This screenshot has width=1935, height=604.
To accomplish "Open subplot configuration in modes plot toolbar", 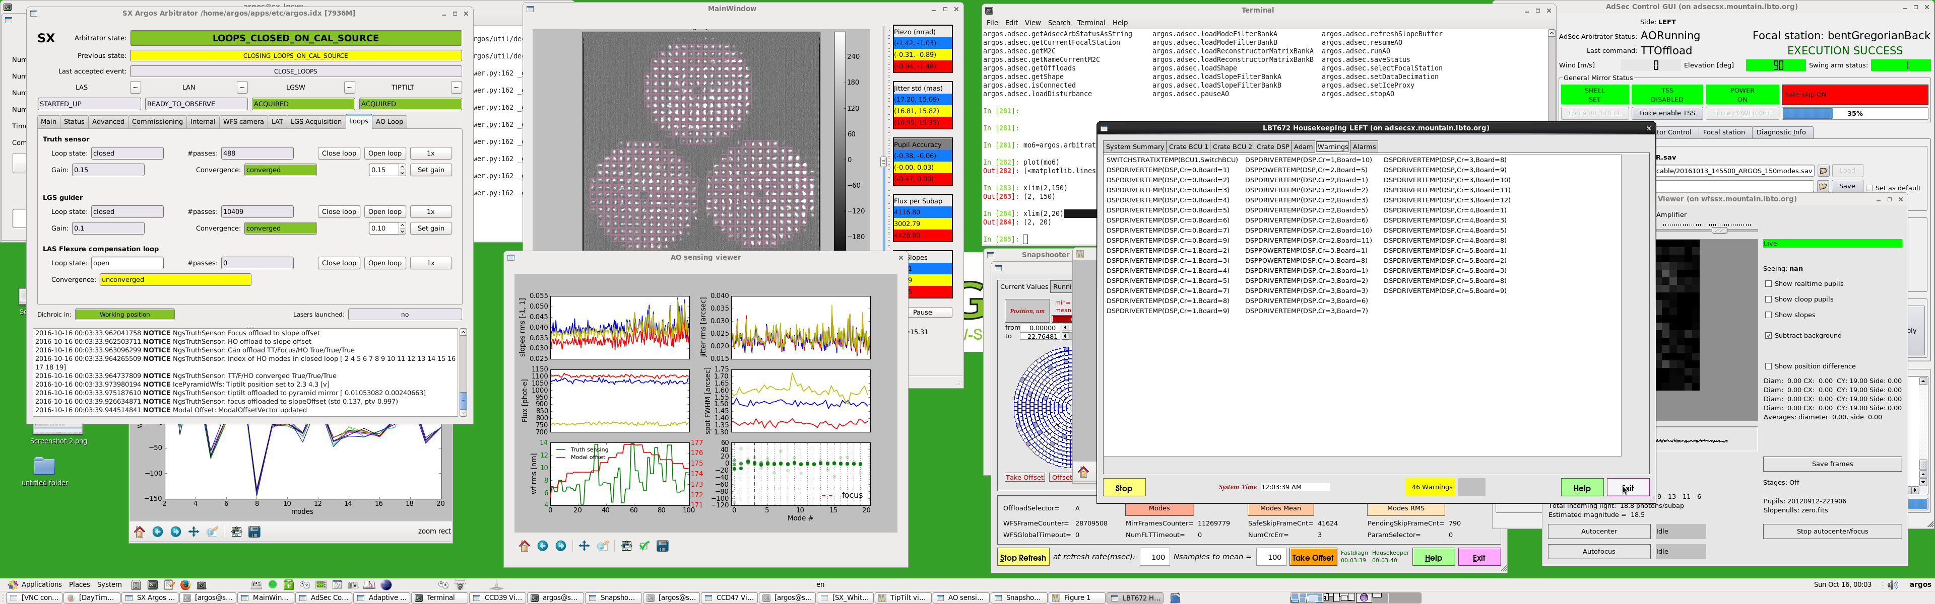I will 237,531.
